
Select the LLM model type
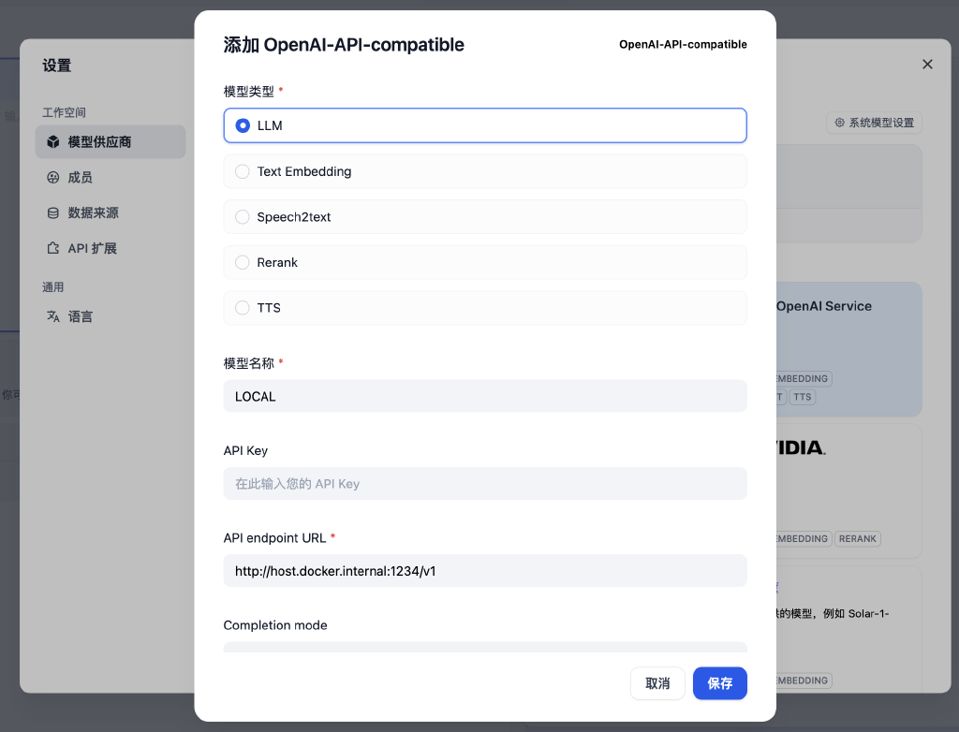pos(243,125)
